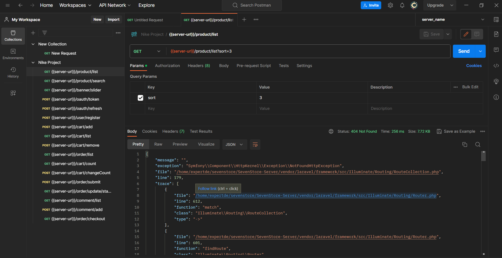Viewport: 502px width, 258px height.
Task: Open History in the sidebar
Action: coord(13,73)
